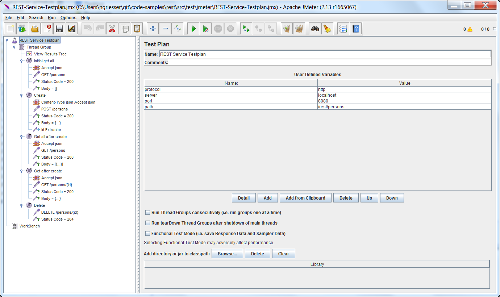Image resolution: width=500 pixels, height=297 pixels.
Task: Click the yellow warning log icon
Action: pos(470,29)
